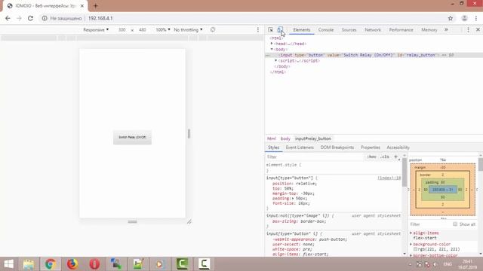Open the Accessibility sidebar tab
Image resolution: width=483 pixels, height=271 pixels.
[398, 148]
